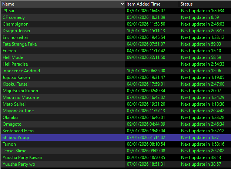Sort list by Name column header
The image size is (231, 169).
pyautogui.click(x=63, y=4)
